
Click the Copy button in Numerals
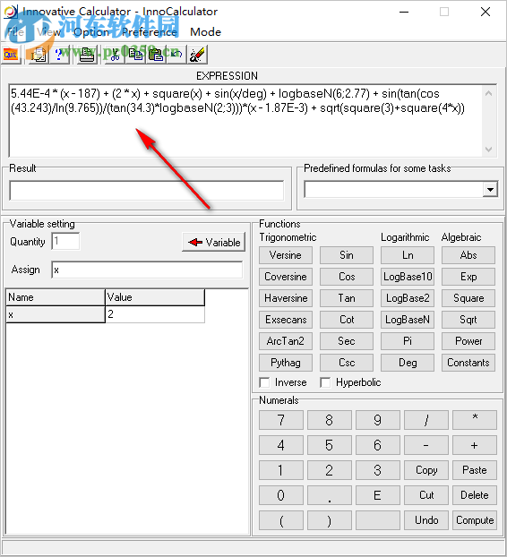tap(426, 470)
